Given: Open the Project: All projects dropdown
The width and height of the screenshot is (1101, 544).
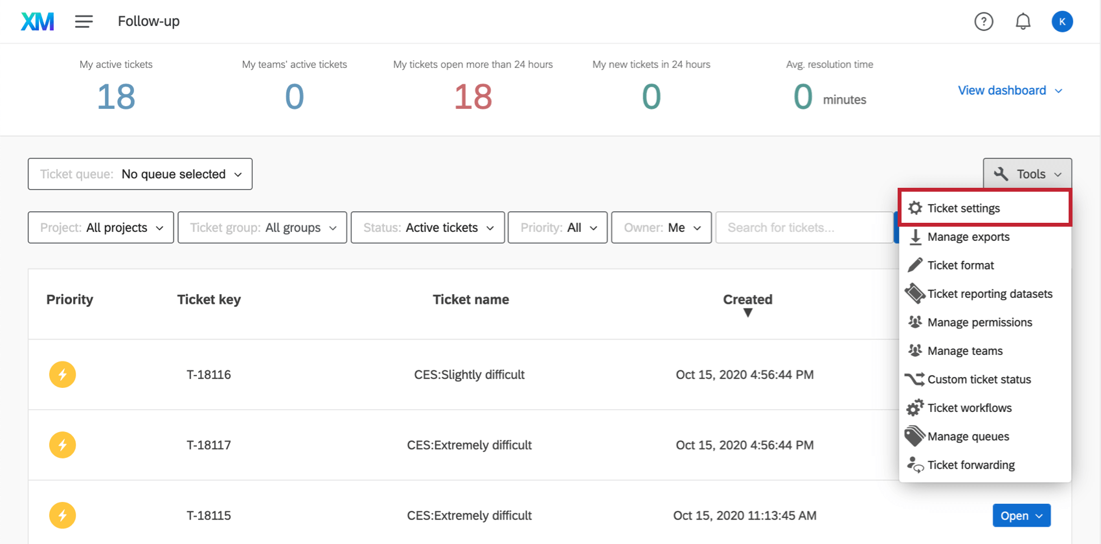Looking at the screenshot, I should 101,227.
